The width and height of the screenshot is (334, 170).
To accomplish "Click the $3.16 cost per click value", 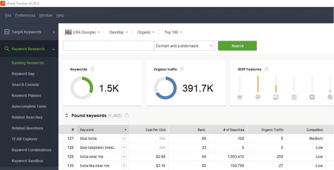I will (160, 165).
